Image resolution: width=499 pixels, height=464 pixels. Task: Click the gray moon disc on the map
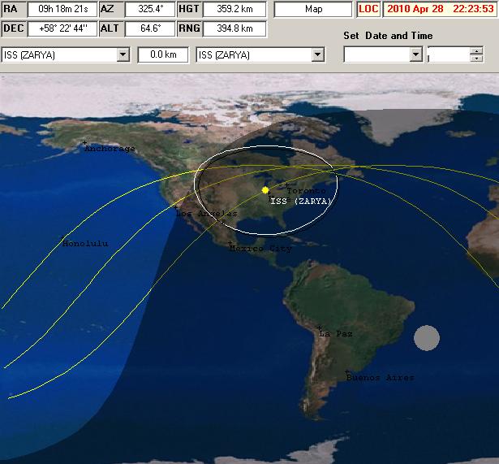427,338
